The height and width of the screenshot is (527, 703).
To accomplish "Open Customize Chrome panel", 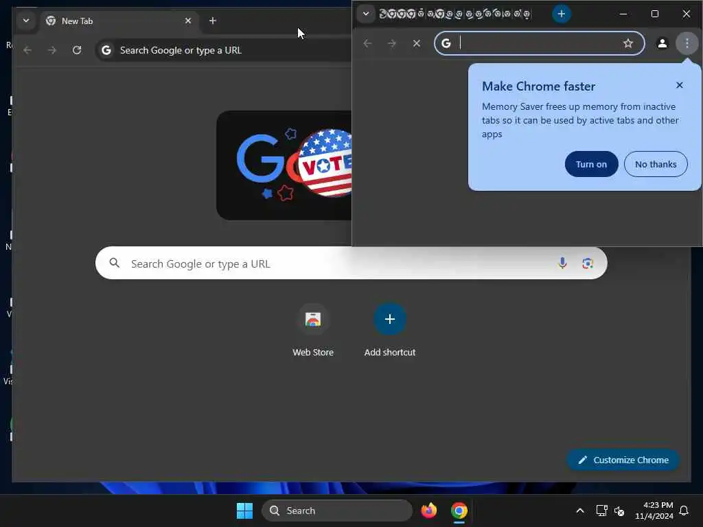I will [x=623, y=460].
